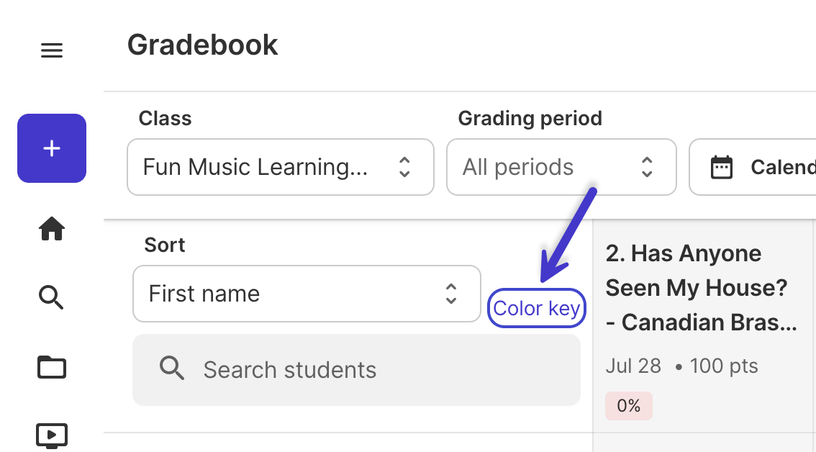Click the Calendar button
816x452 pixels.
pos(753,167)
